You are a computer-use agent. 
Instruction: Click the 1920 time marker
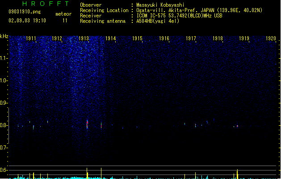(x=271, y=38)
